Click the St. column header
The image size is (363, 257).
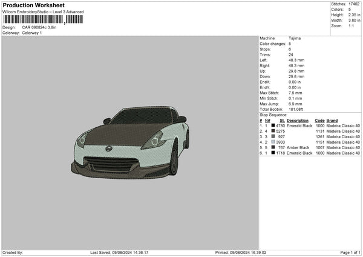pos(282,120)
